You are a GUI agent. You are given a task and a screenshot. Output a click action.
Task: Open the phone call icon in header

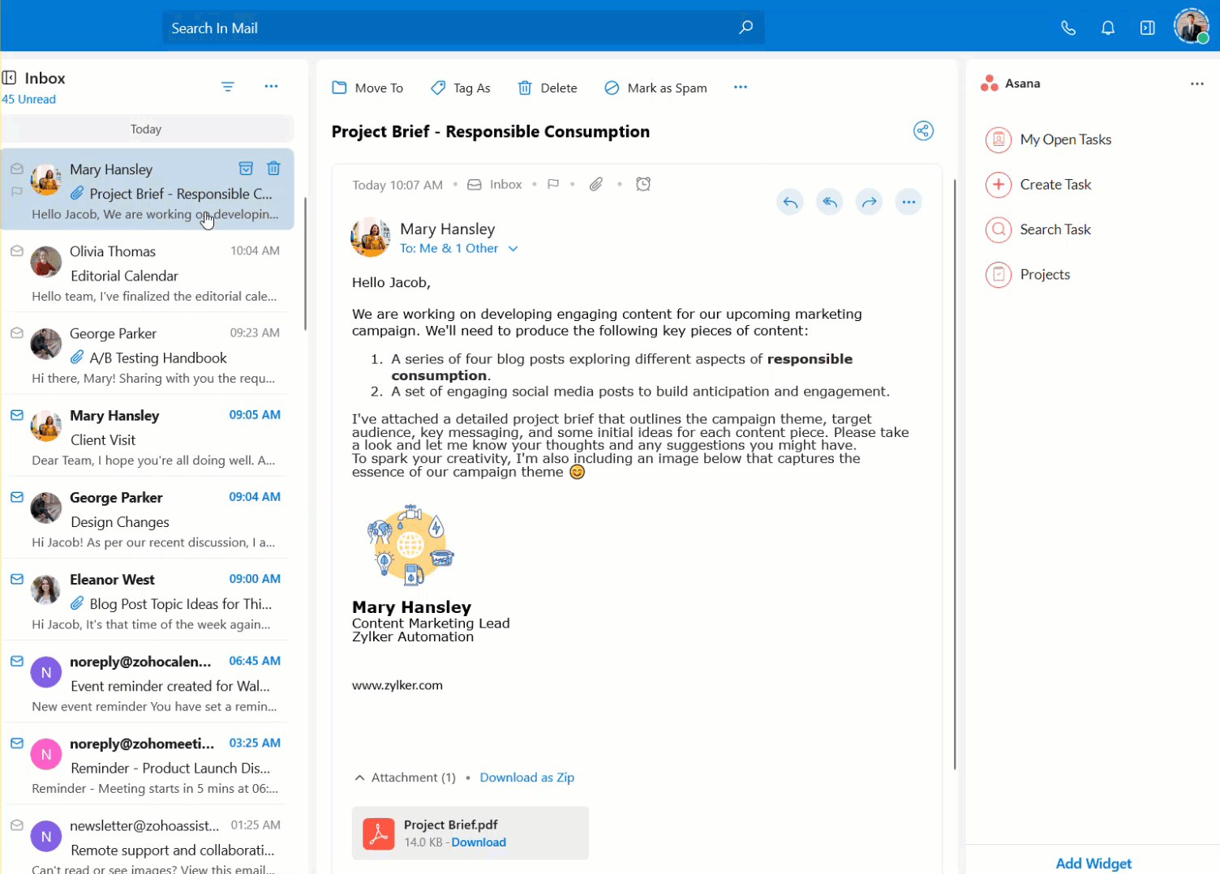[x=1068, y=28]
